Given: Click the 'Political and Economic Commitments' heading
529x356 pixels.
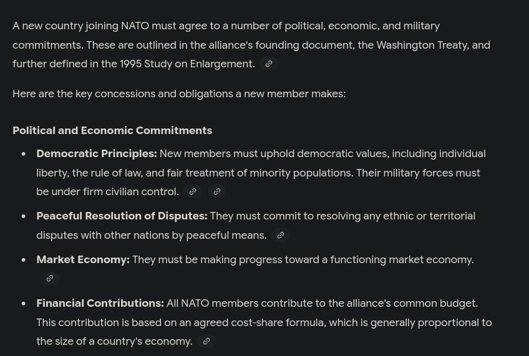Looking at the screenshot, I should pyautogui.click(x=112, y=130).
